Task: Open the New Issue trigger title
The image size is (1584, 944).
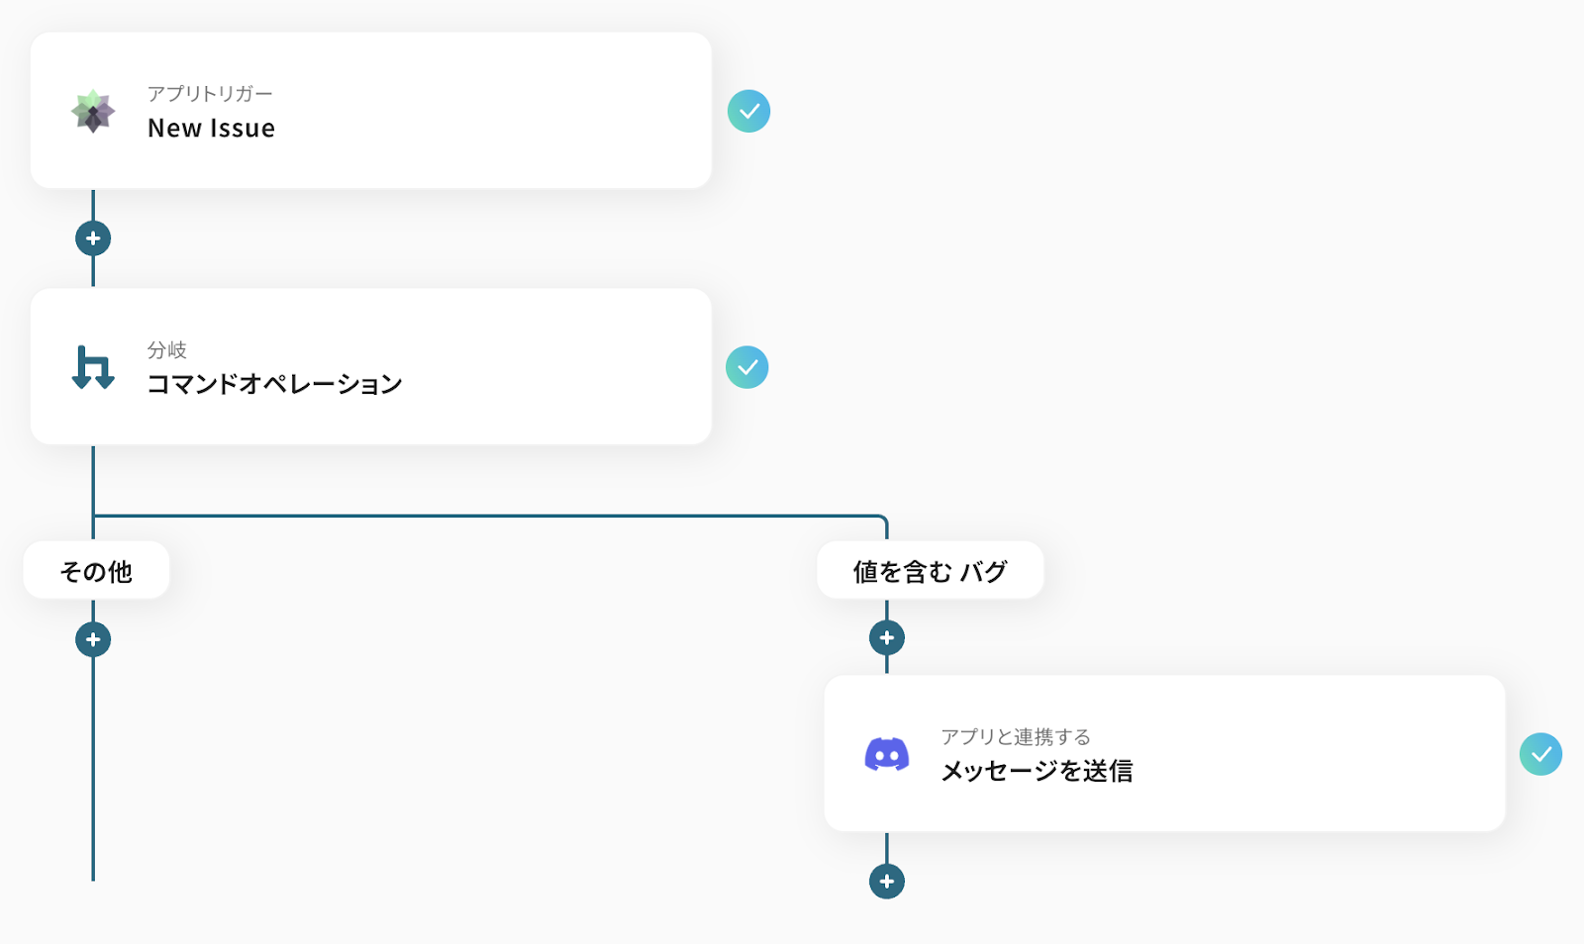Action: pyautogui.click(x=211, y=129)
